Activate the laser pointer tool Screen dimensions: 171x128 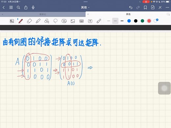pyautogui.click(x=99, y=21)
